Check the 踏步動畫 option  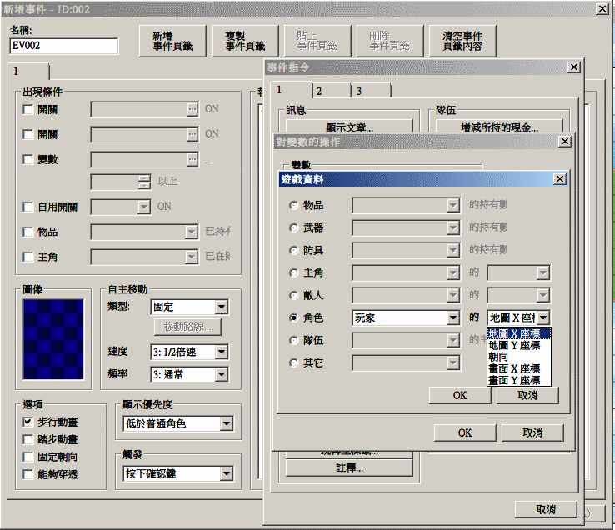[x=27, y=439]
